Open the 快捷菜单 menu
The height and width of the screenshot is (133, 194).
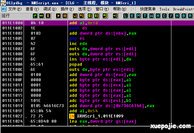(148, 9)
